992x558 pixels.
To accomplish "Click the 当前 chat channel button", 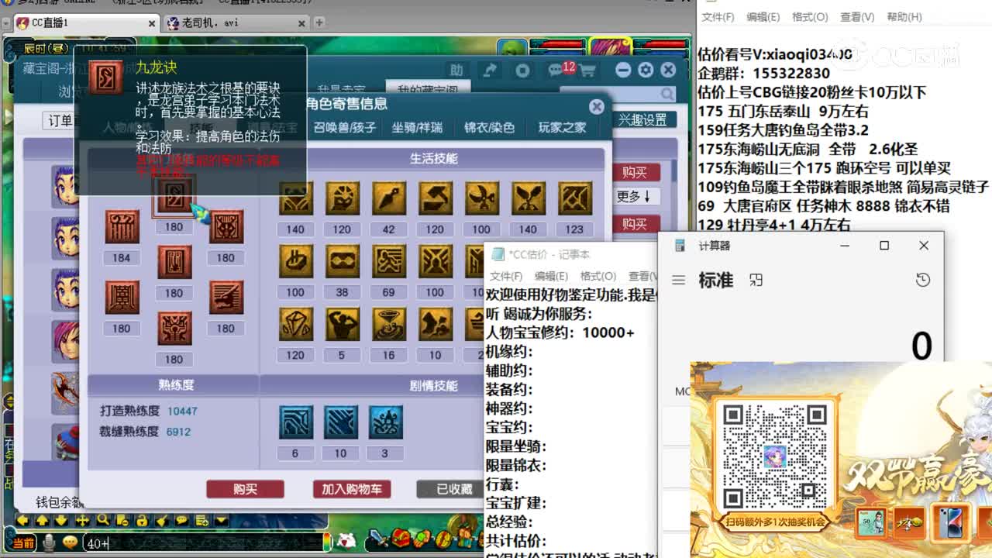I will point(23,543).
